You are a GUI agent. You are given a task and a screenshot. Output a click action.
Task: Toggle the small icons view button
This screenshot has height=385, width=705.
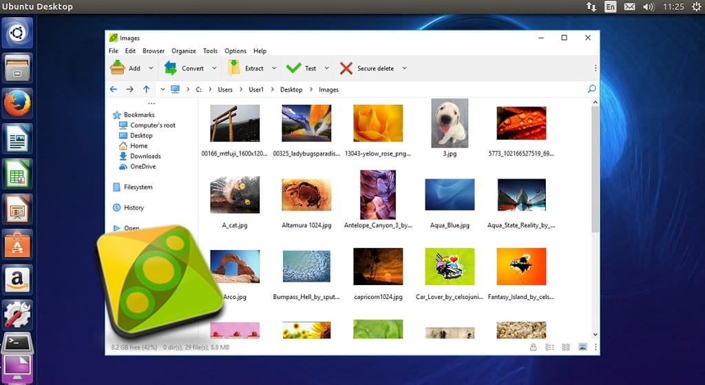coord(566,346)
